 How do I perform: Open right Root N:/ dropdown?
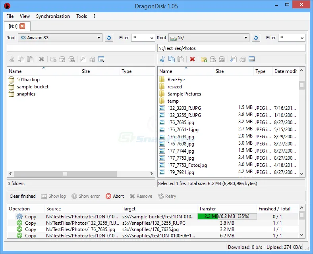click(209, 38)
